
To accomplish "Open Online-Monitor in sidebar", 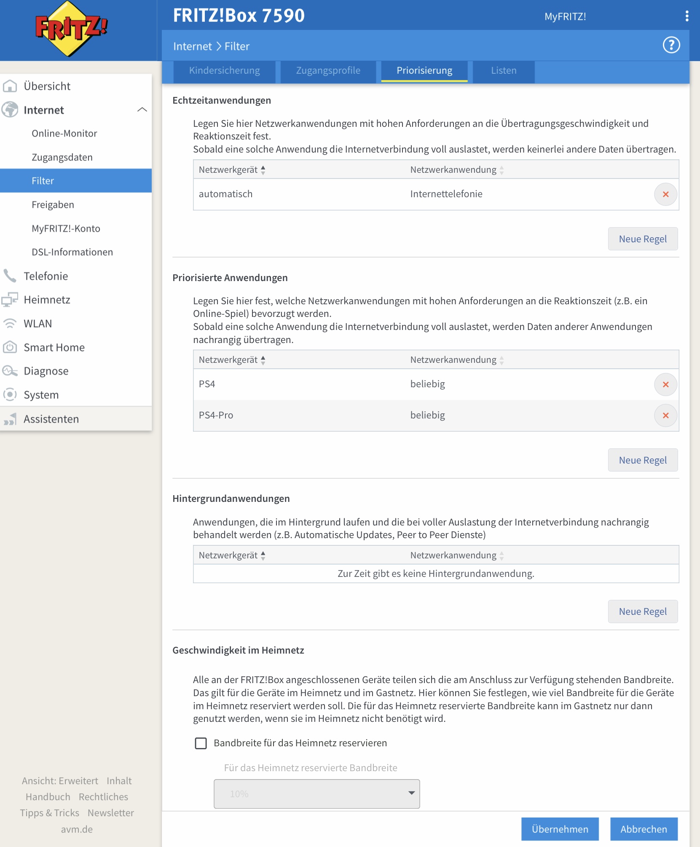I will tap(64, 134).
